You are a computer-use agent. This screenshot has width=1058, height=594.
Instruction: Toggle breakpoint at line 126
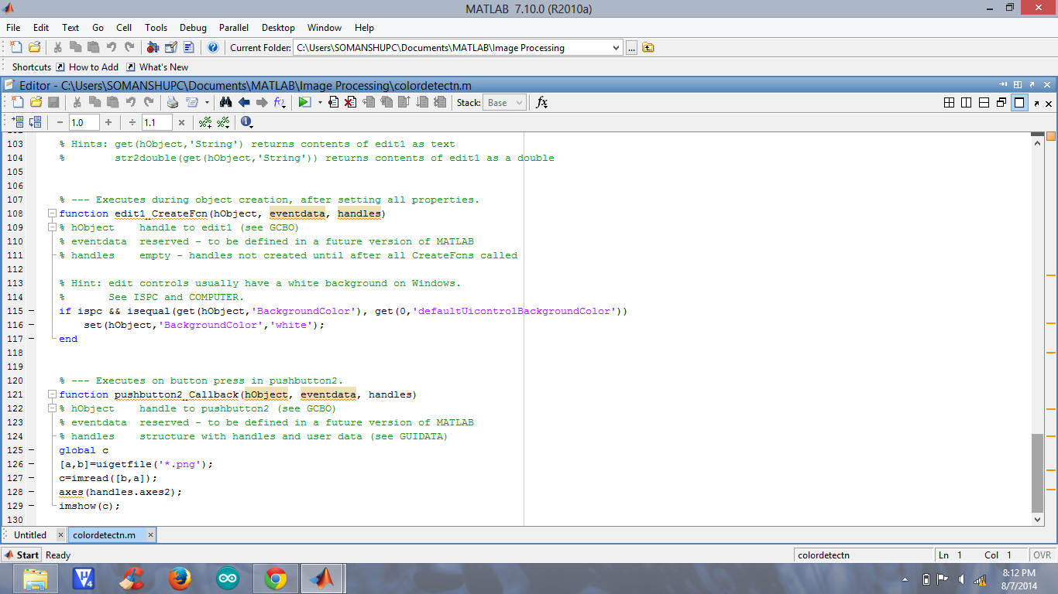click(x=31, y=464)
